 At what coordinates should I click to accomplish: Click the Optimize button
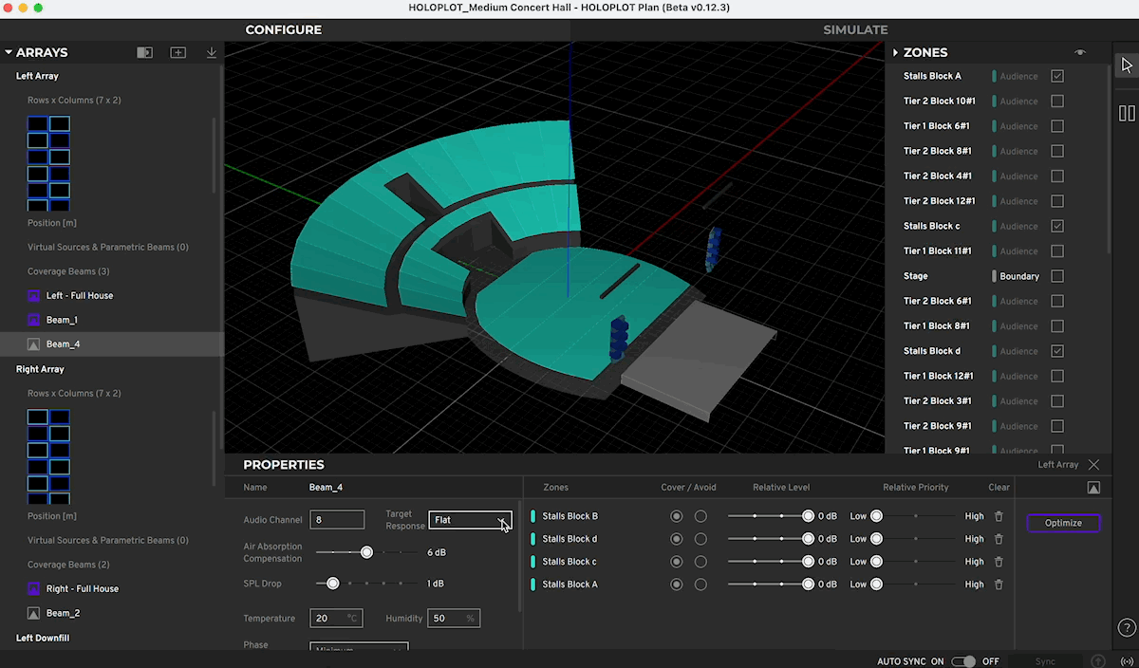pos(1063,523)
